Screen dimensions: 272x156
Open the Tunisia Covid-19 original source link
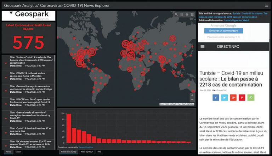click(233, 15)
